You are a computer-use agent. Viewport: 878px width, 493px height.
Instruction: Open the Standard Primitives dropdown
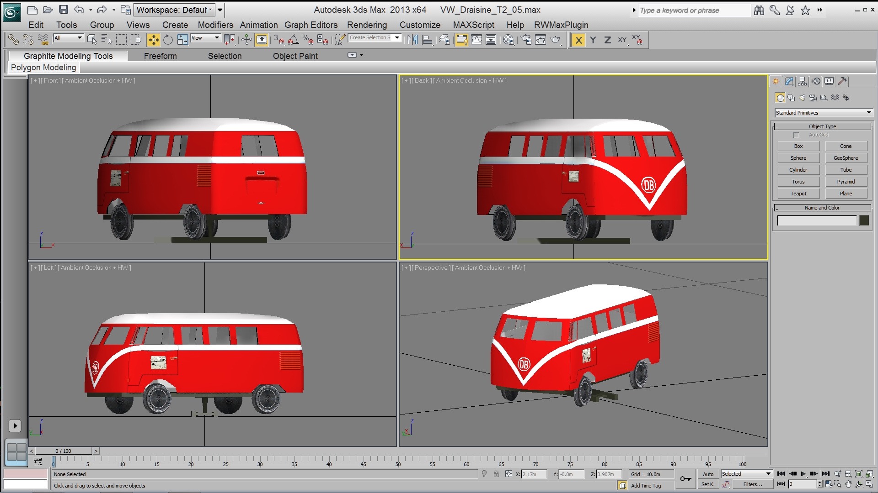pyautogui.click(x=823, y=113)
